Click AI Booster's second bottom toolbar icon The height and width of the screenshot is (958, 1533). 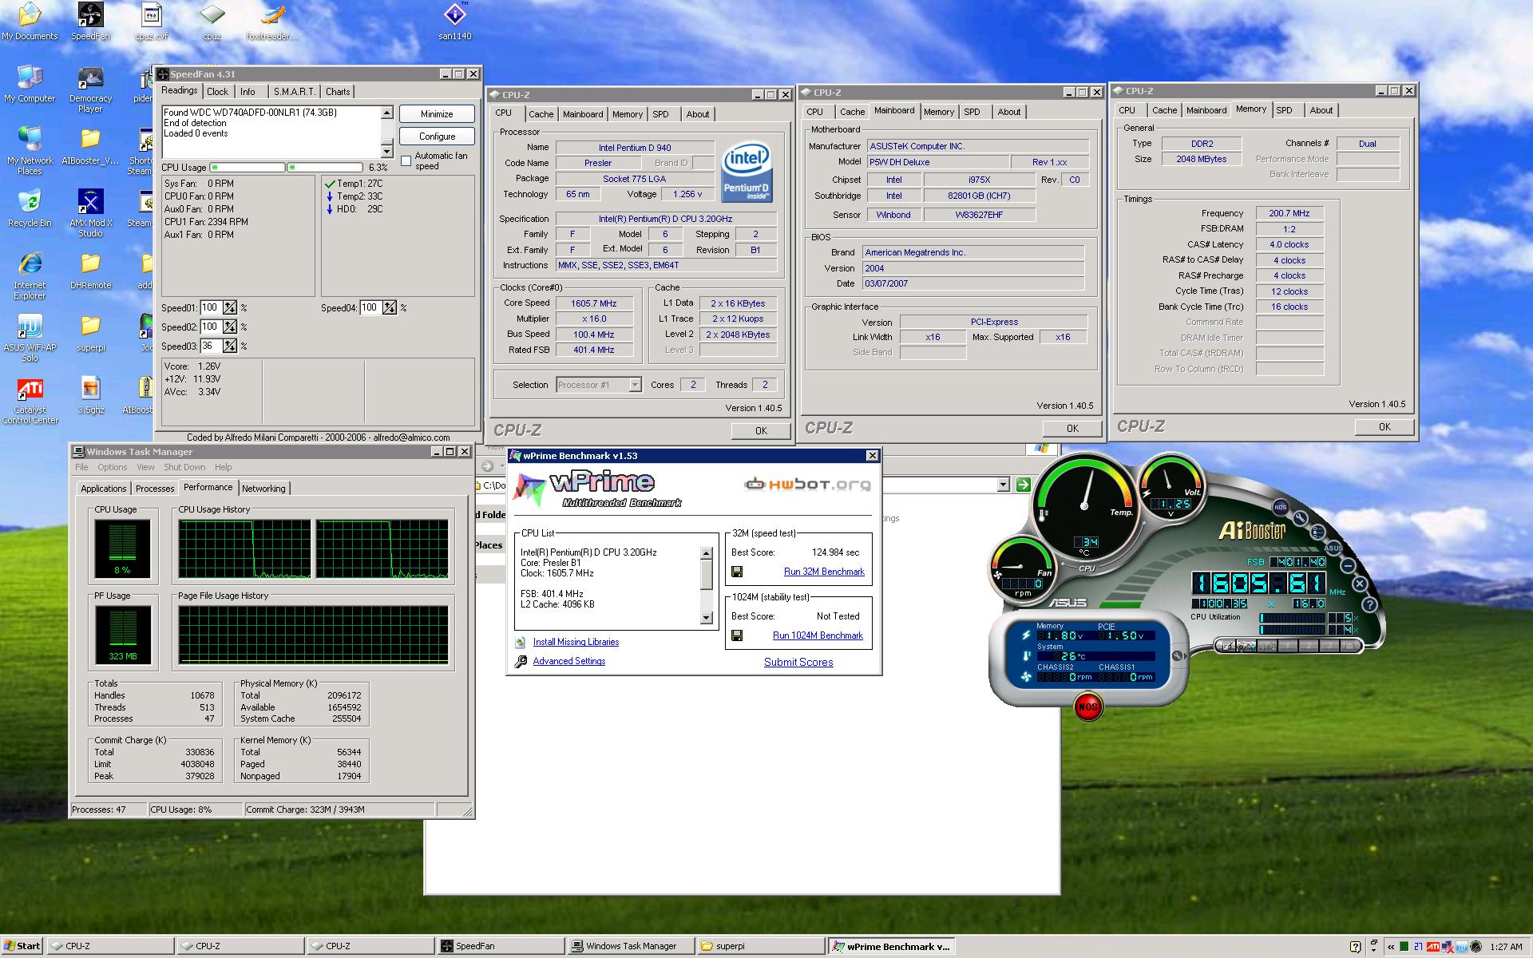coord(1246,646)
